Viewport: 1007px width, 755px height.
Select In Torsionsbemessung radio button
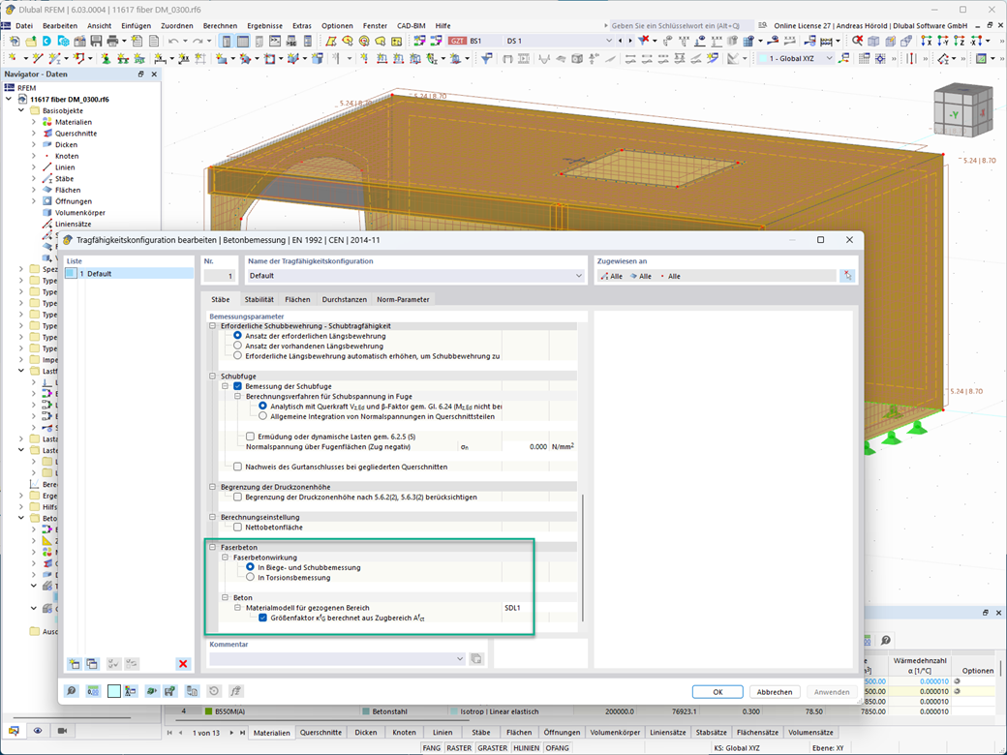[x=251, y=577]
